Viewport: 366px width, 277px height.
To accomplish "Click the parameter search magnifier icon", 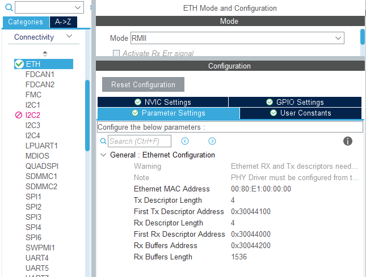I will [103, 141].
